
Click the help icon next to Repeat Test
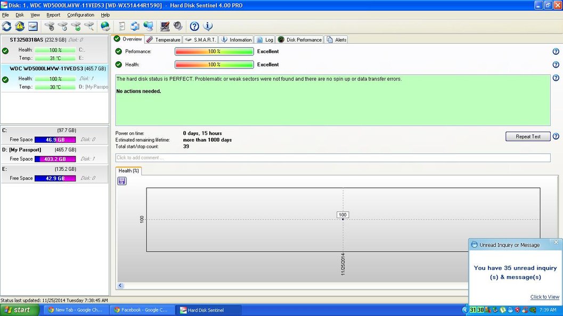tap(556, 137)
